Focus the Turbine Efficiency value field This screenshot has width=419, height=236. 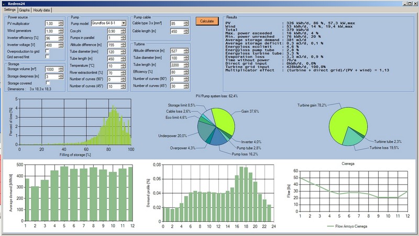pyautogui.click(x=174, y=72)
